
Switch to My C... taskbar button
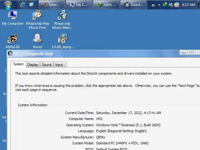point(79,5)
